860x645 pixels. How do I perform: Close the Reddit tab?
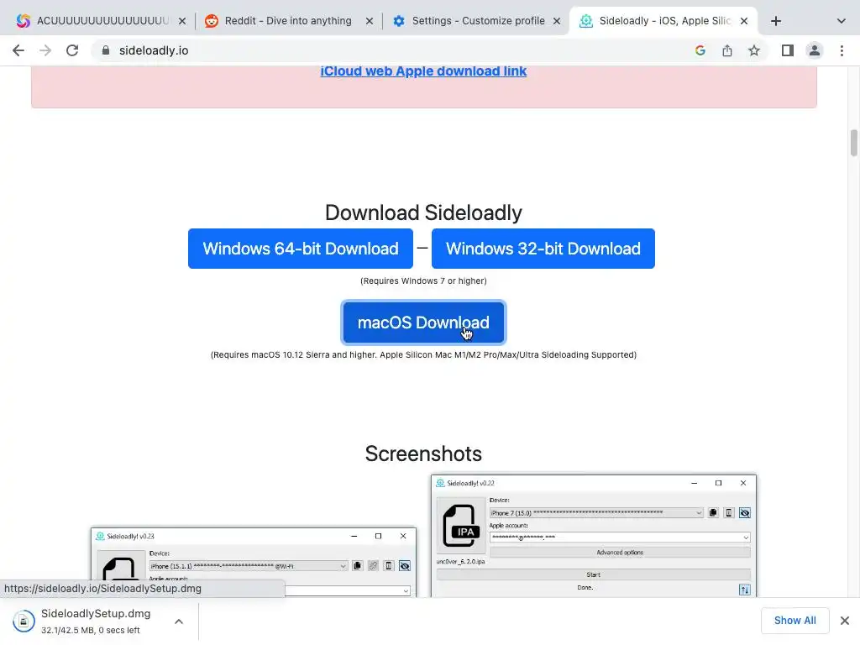coord(370,21)
